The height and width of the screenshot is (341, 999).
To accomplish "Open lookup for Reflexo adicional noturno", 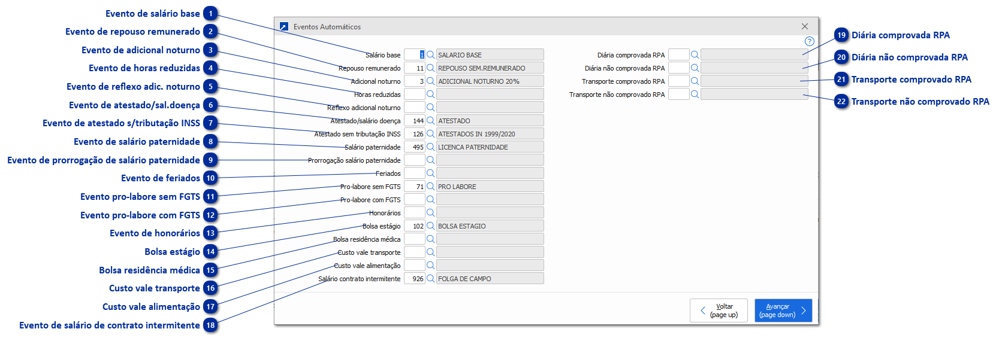I will 430,107.
